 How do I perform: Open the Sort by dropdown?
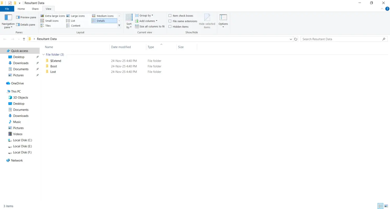point(129,21)
